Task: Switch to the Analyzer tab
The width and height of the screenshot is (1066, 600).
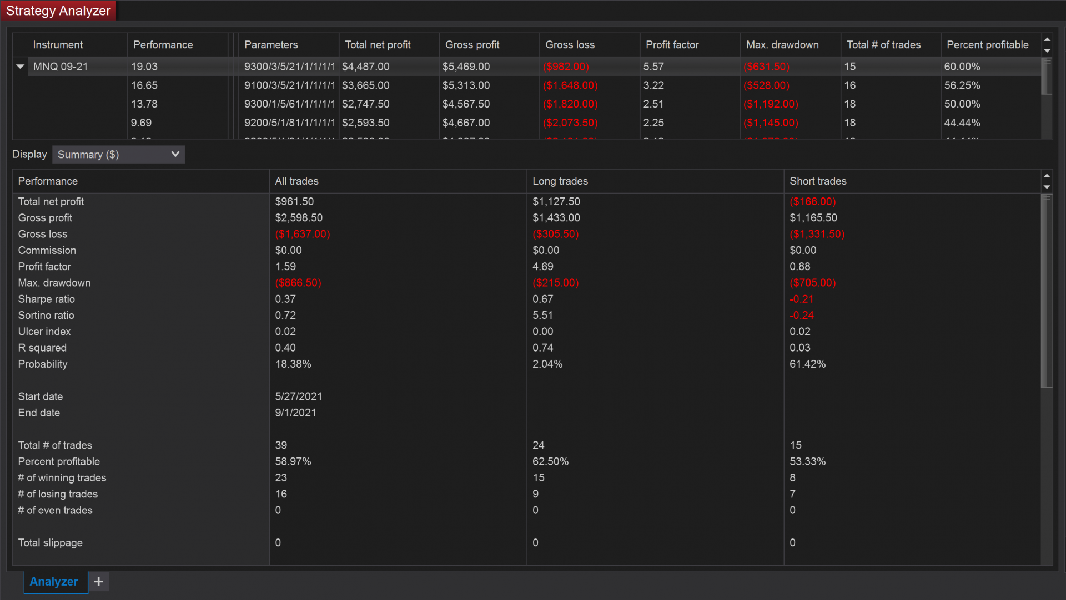Action: tap(54, 581)
